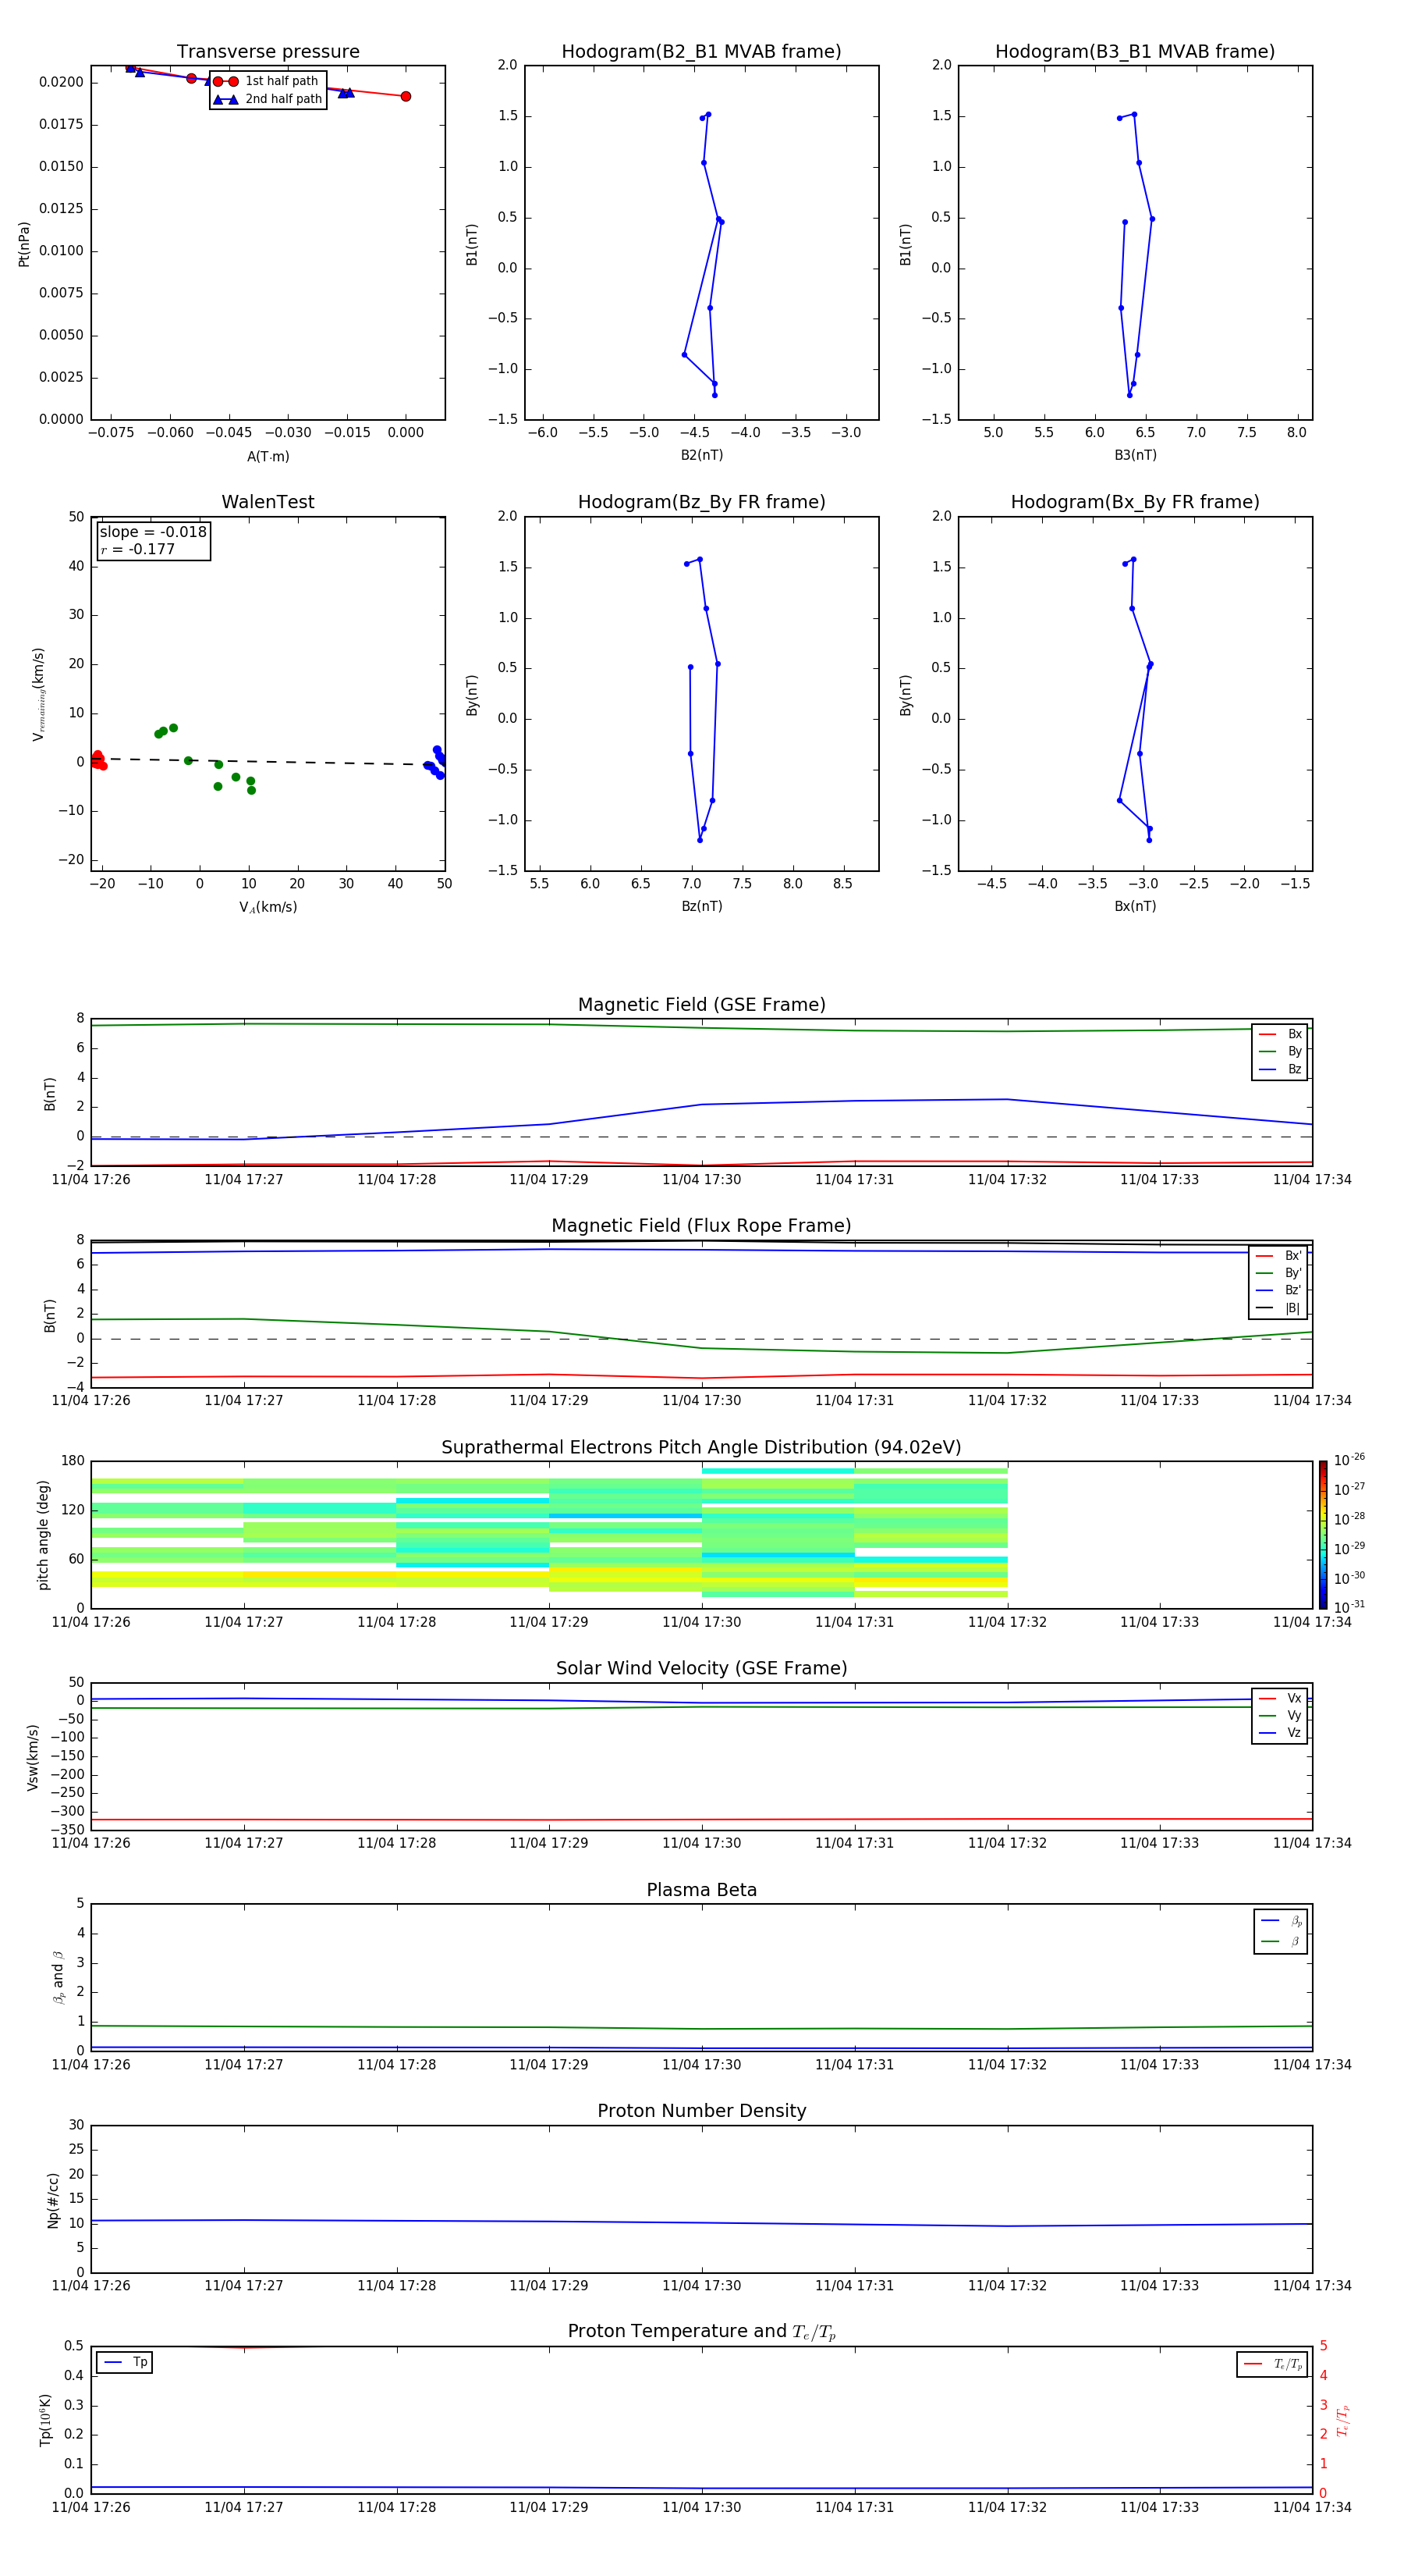Click the Plasma Beta legend box
1404x2576 pixels.
coord(1280,1931)
